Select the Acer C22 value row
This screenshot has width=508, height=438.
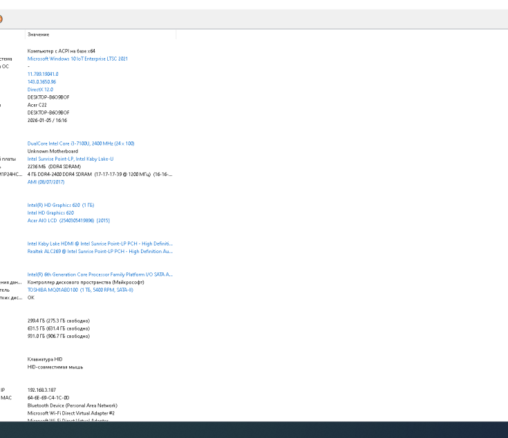[x=37, y=105]
